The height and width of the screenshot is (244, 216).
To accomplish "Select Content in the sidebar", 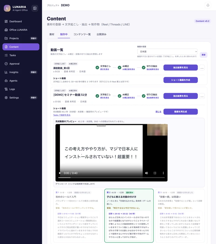I will click(21, 47).
